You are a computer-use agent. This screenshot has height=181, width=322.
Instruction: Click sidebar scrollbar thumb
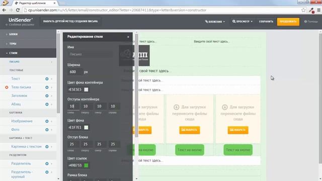tap(58, 73)
